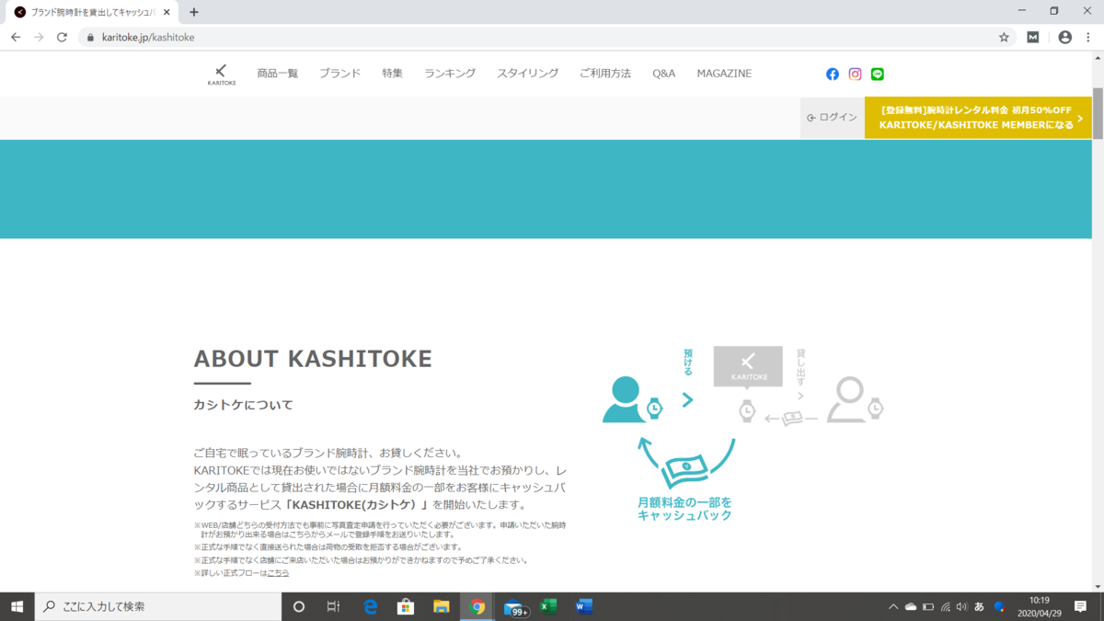Open Excel from the taskbar
This screenshot has width=1104, height=621.
coord(548,606)
